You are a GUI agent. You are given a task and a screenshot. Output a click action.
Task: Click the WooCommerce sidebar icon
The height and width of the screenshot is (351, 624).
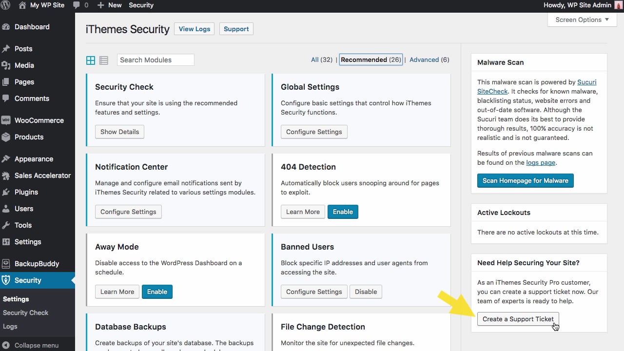tap(6, 120)
